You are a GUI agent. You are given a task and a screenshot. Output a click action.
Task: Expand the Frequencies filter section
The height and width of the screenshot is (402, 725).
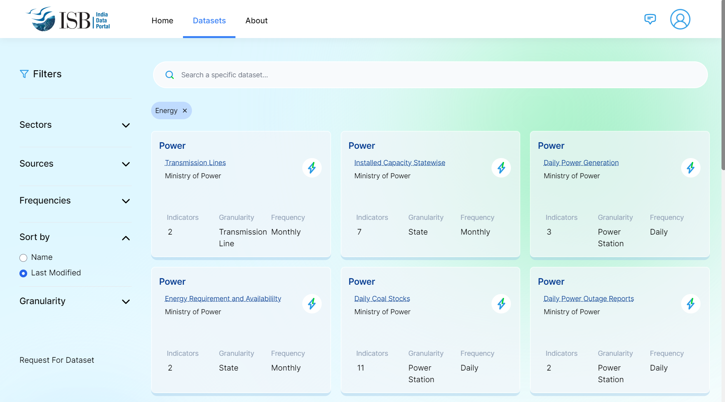[125, 201]
